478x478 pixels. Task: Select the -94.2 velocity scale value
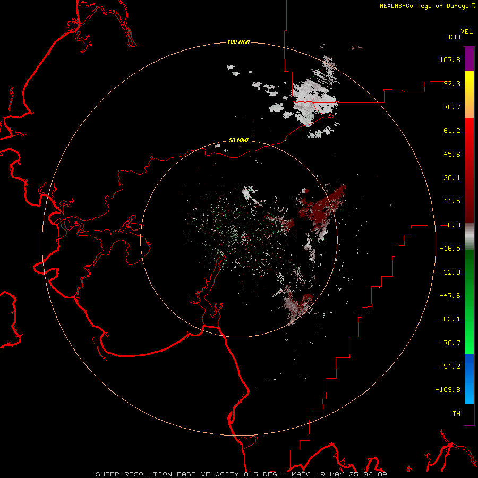tap(450, 366)
